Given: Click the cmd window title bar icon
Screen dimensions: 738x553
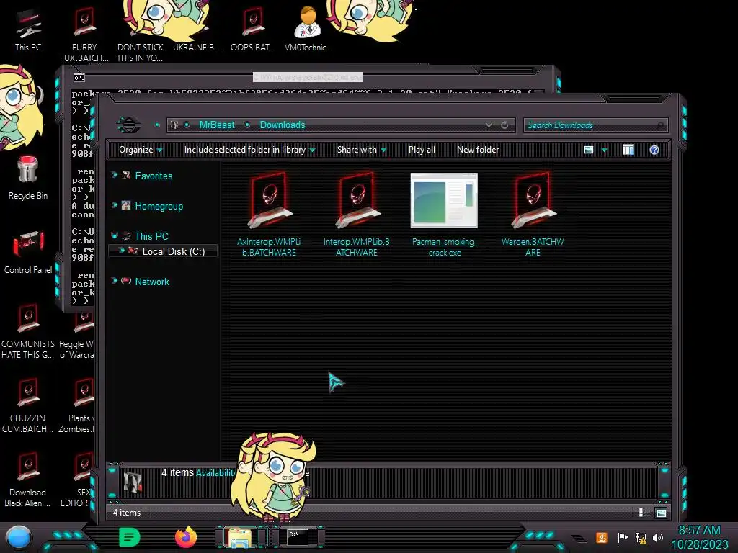Looking at the screenshot, I should (79, 78).
